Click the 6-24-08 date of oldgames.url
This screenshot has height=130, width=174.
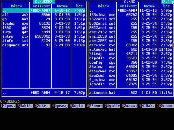tap(62, 45)
